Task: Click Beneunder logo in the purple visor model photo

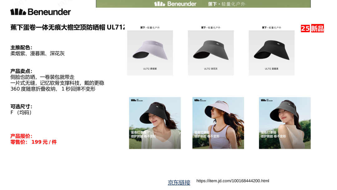Action: (200, 100)
